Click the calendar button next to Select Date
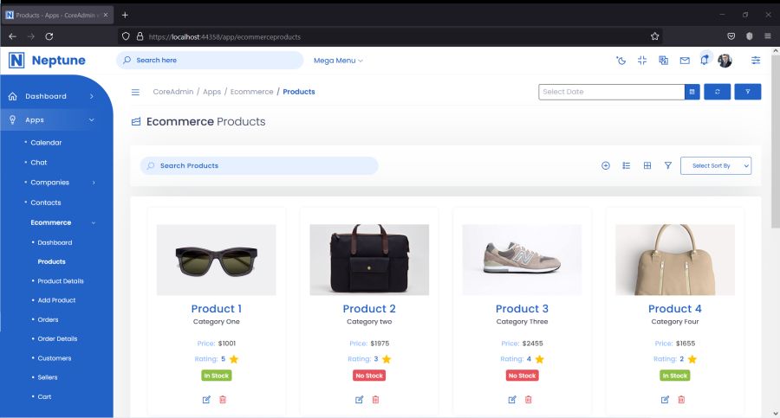The height and width of the screenshot is (418, 780). [692, 92]
